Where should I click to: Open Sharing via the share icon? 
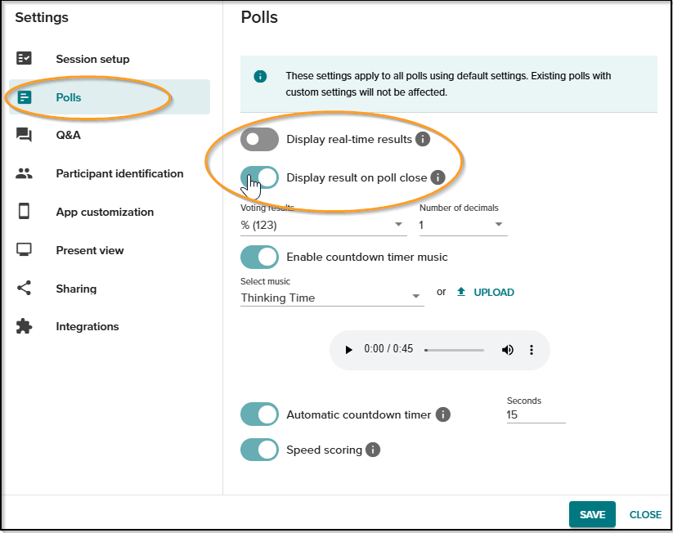(24, 288)
